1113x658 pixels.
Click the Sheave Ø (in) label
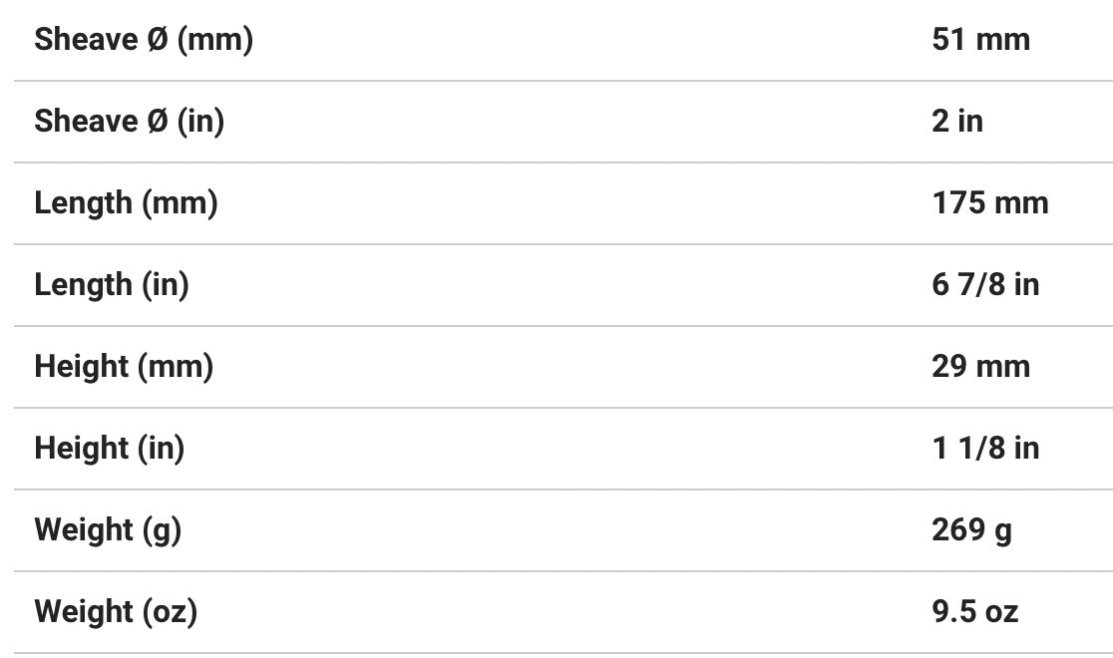click(x=130, y=122)
